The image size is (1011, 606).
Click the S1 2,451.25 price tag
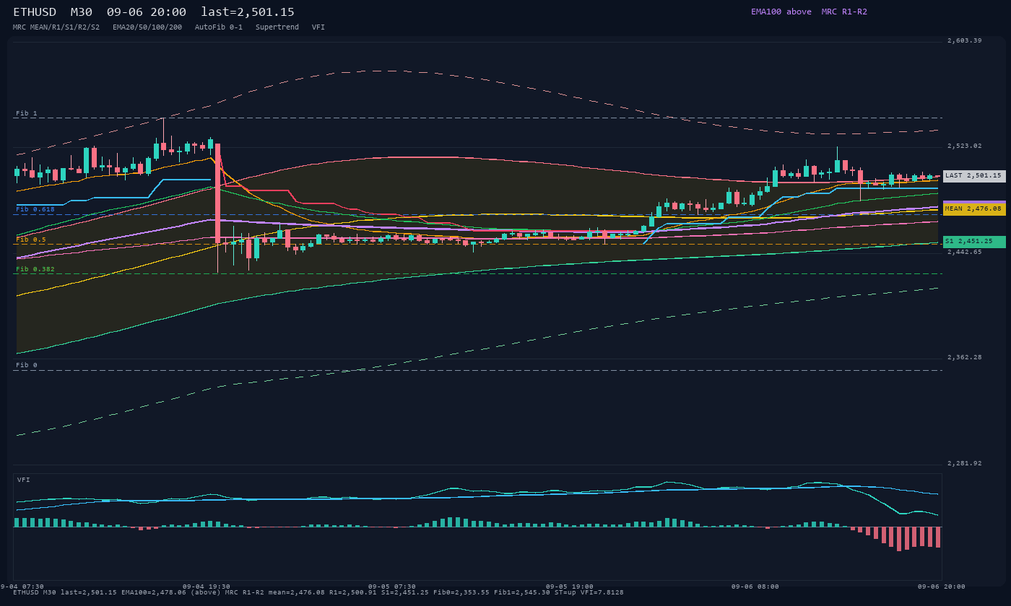(974, 242)
